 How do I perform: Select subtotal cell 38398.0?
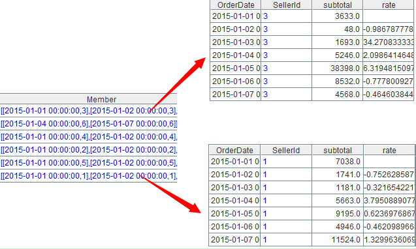[338, 68]
